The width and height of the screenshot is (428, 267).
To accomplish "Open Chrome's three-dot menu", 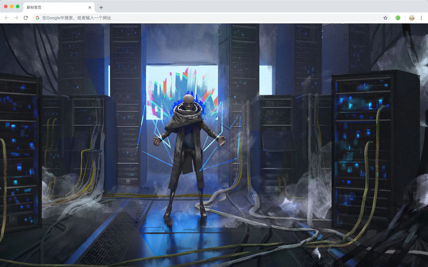I will coord(421,18).
